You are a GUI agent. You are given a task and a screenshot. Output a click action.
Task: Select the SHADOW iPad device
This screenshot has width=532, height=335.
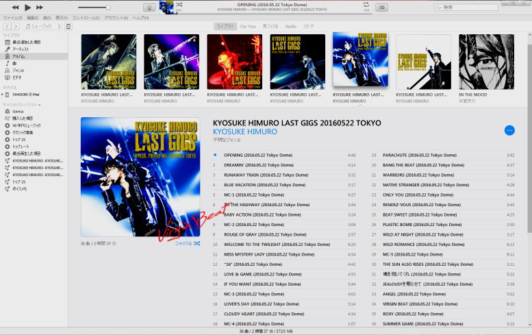point(26,95)
